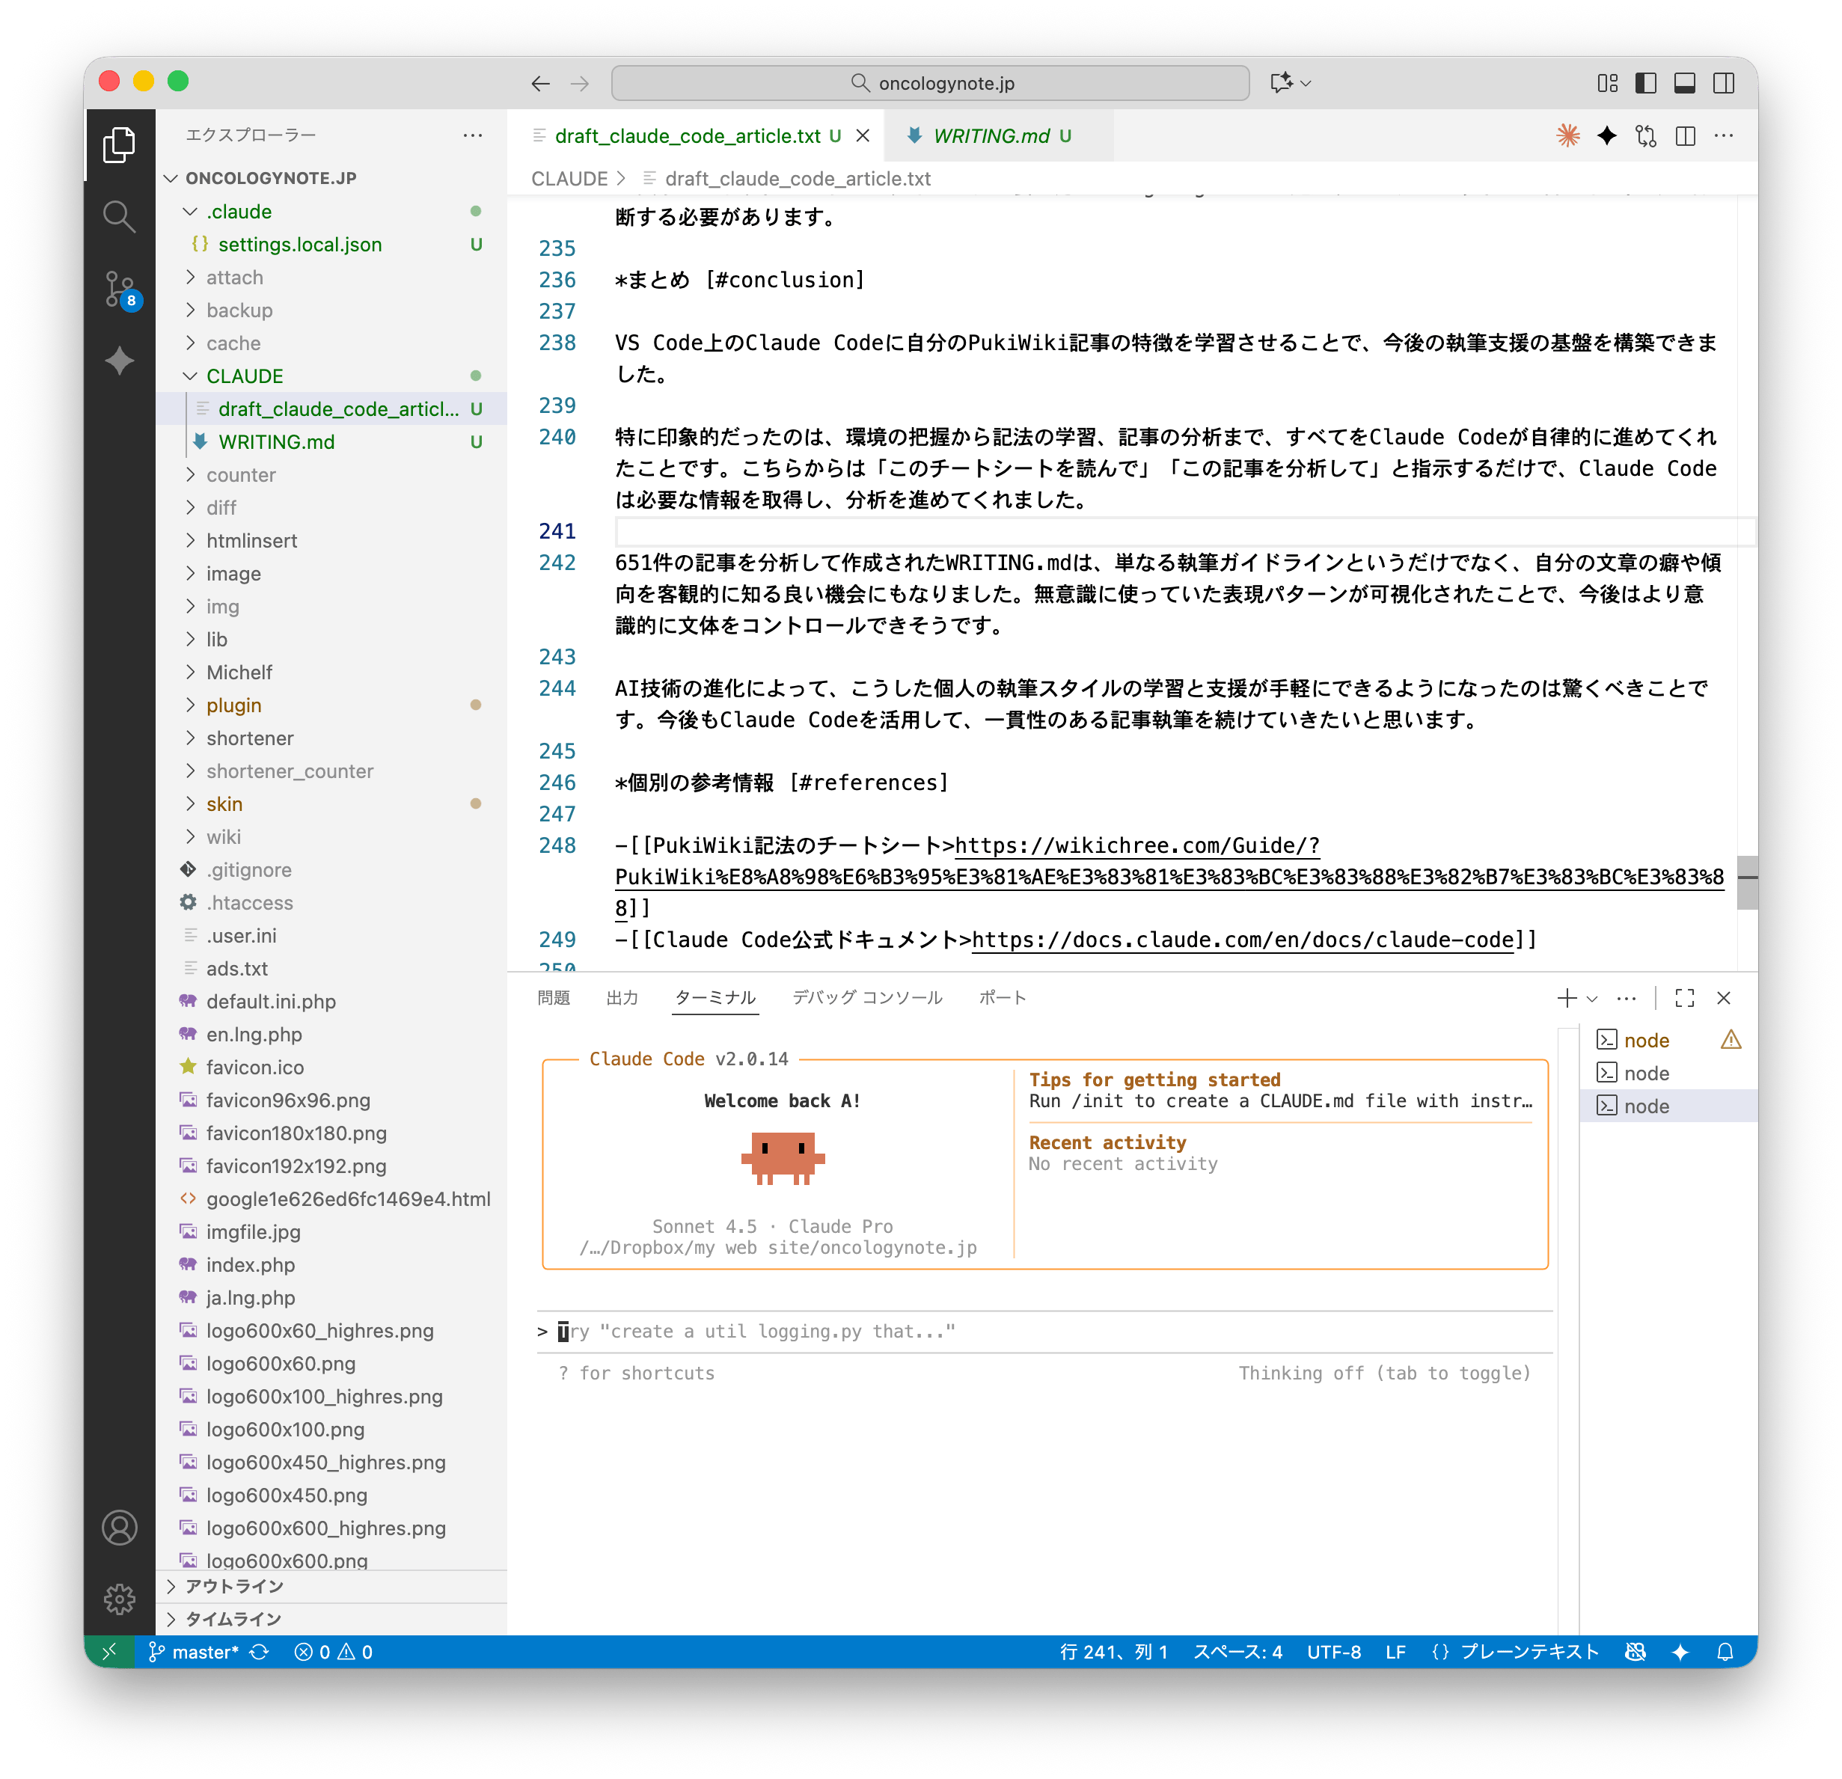Screen dimensions: 1842x1779
Task: Open the Search view in activity bar
Action: pyautogui.click(x=120, y=217)
